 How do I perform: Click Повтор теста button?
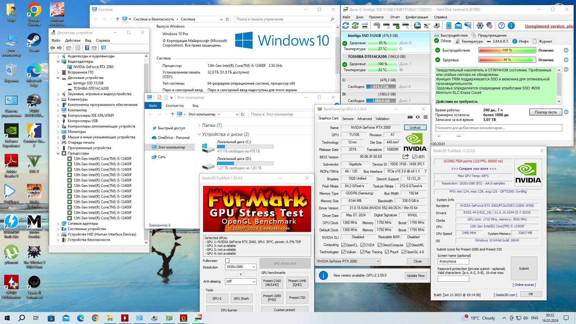pyautogui.click(x=545, y=112)
